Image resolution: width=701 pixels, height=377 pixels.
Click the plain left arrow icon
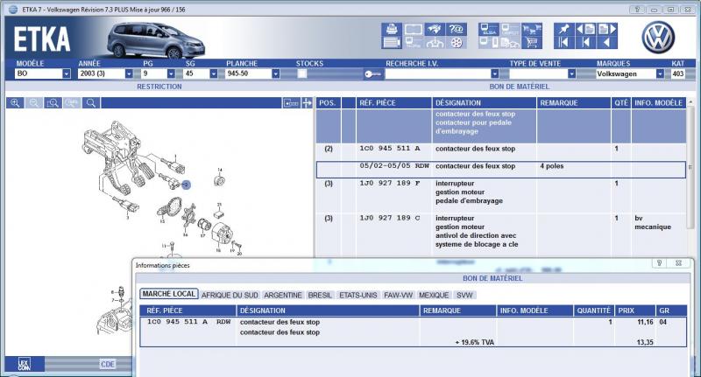point(607,42)
